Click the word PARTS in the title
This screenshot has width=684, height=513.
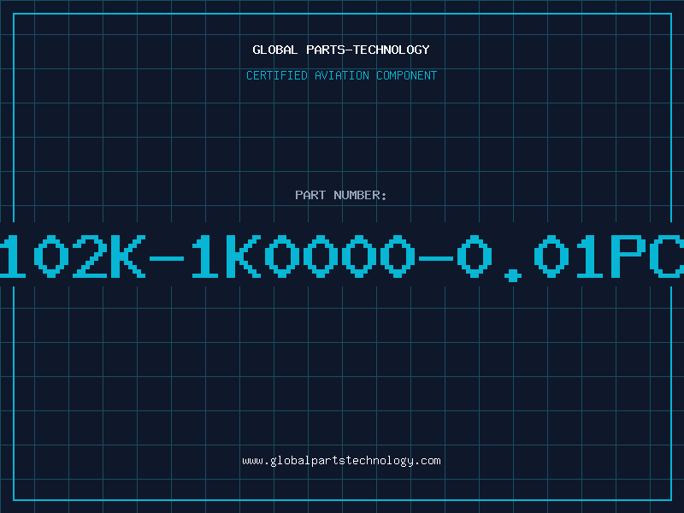click(x=326, y=50)
